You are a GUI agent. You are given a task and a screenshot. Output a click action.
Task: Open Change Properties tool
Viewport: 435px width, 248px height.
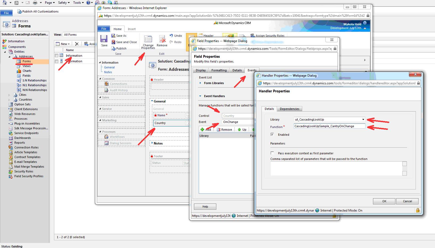(x=148, y=42)
